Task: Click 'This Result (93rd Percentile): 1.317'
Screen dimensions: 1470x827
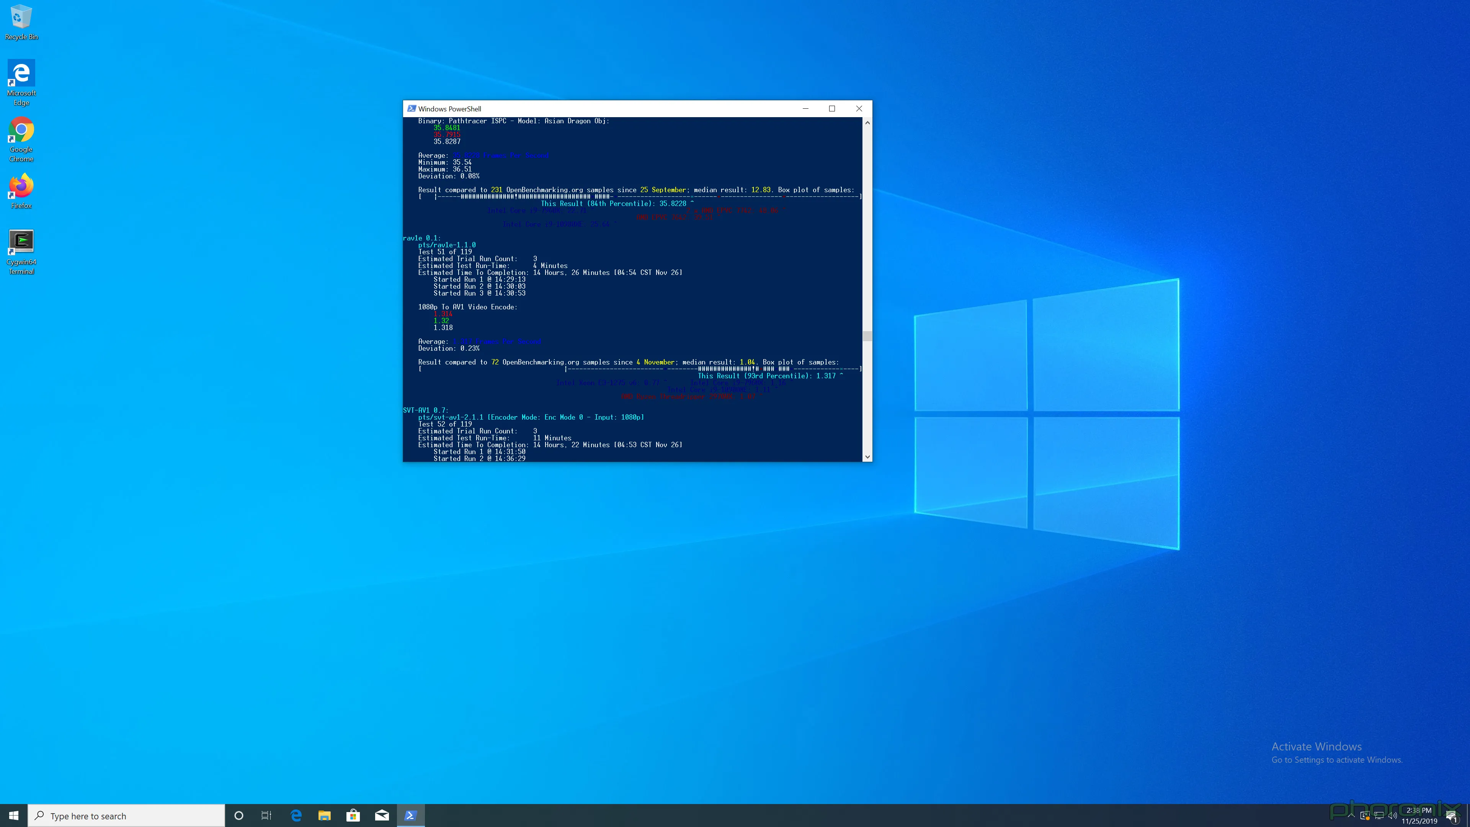Action: pos(767,376)
